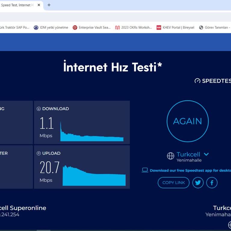Click the DOWNLOAD label
Viewport: 231px width, 231px height.
coord(56,109)
